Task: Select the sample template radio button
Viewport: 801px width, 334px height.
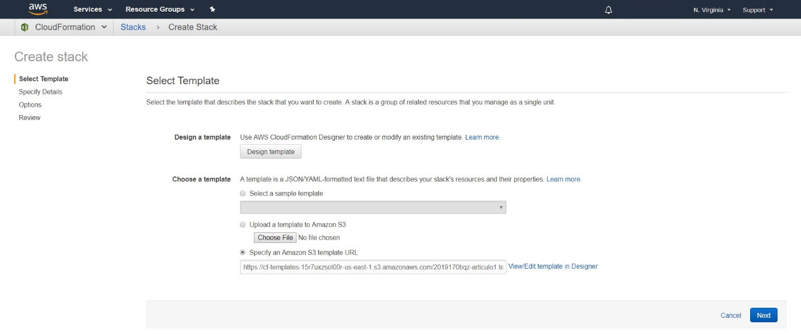Action: [x=243, y=193]
